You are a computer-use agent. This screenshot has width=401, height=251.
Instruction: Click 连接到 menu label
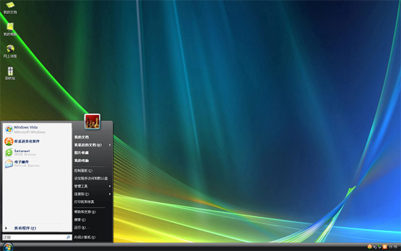(82, 194)
